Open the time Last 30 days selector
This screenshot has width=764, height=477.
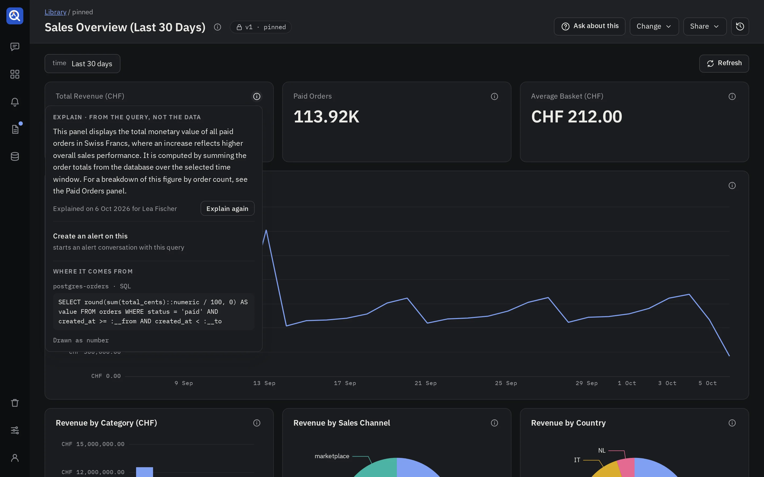click(x=83, y=64)
